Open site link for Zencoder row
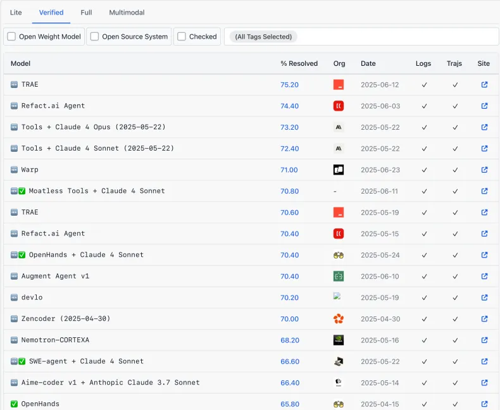 [x=484, y=319]
